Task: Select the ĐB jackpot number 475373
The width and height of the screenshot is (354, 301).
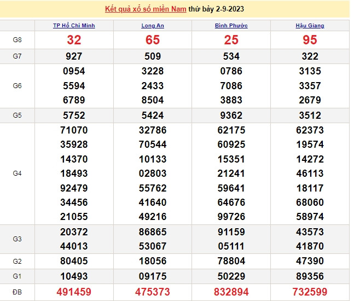Action: tap(153, 292)
